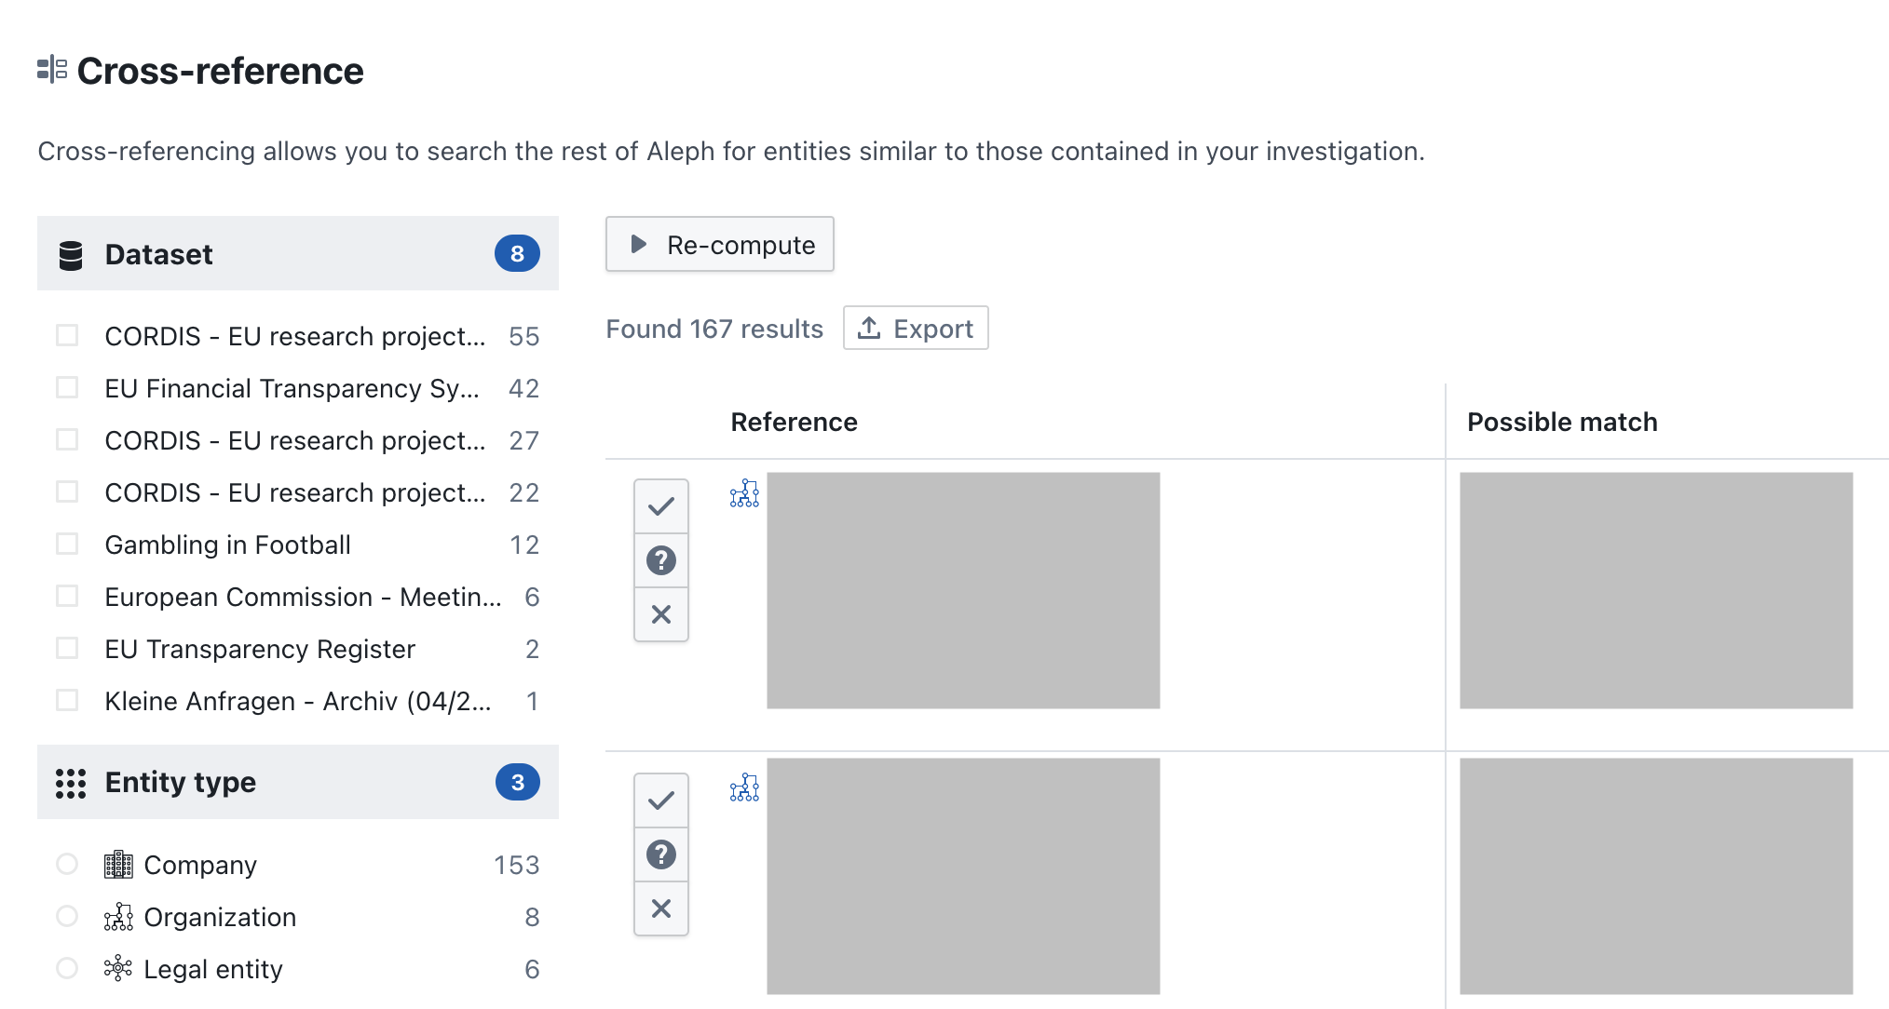This screenshot has height=1009, width=1889.
Task: Reject first row match with X
Action: click(x=661, y=614)
